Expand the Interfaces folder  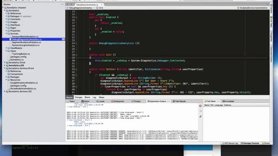pos(7,25)
